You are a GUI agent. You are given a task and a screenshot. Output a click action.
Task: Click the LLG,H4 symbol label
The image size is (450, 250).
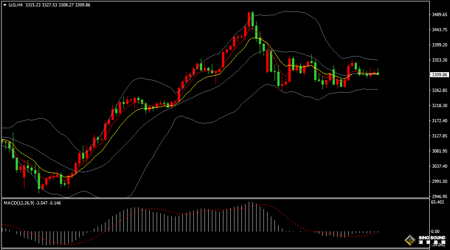(x=16, y=5)
